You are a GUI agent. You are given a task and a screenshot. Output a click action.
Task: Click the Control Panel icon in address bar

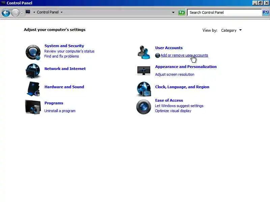point(28,12)
